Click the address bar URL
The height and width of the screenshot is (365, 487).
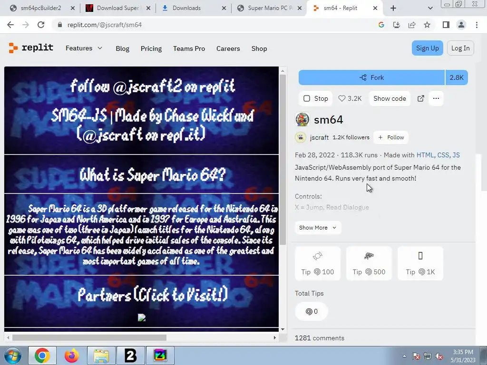point(104,25)
